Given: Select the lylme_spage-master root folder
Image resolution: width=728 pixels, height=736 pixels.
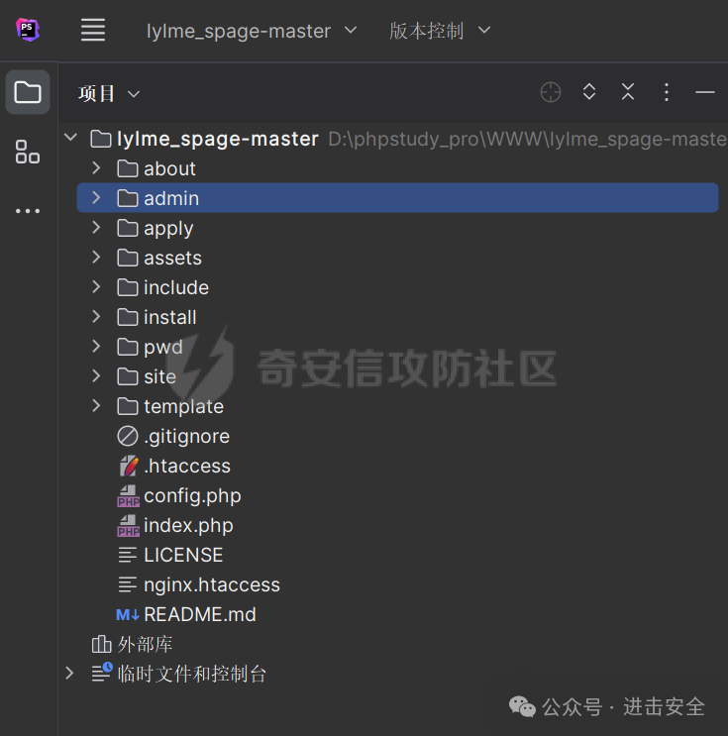Looking at the screenshot, I should [218, 139].
